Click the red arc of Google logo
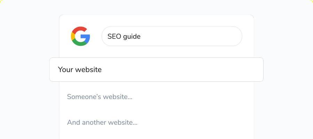The width and height of the screenshot is (313, 139). 80,28
